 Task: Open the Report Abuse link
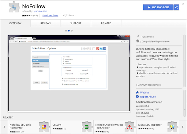148,97
